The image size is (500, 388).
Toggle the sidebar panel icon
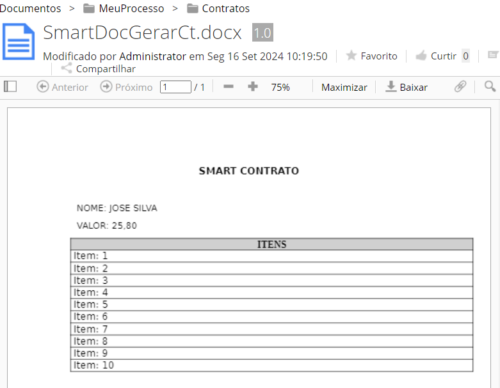(x=10, y=86)
